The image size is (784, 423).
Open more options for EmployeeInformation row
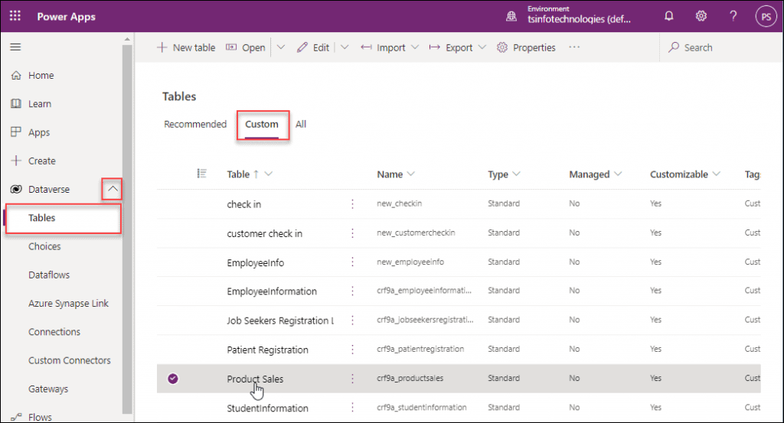pyautogui.click(x=352, y=291)
